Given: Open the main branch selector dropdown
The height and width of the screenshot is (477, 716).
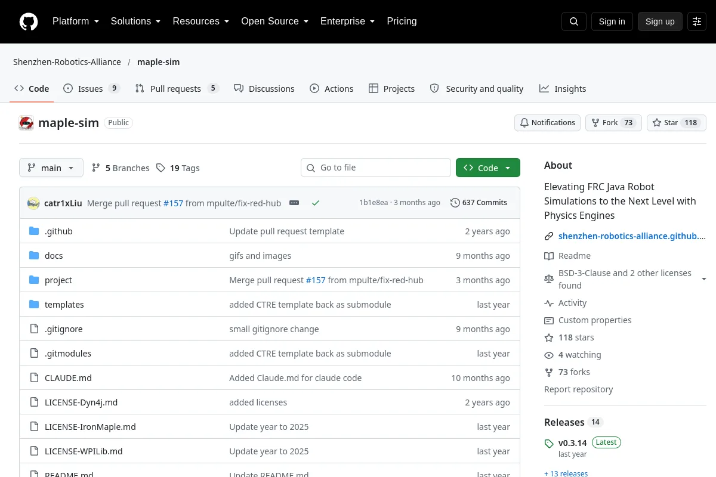Looking at the screenshot, I should (x=51, y=168).
